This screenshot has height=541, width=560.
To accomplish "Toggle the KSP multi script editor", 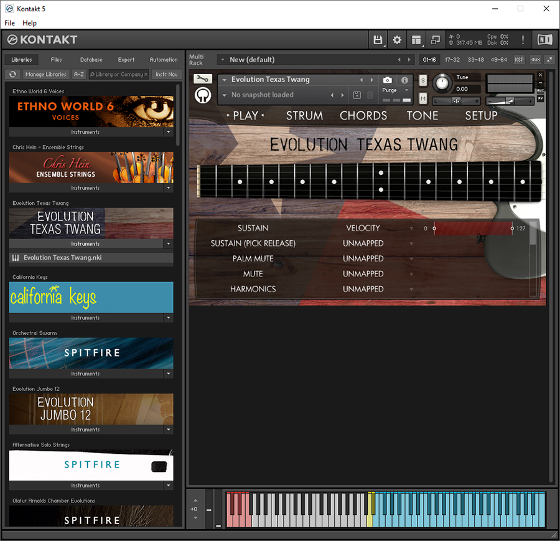I will pos(519,60).
